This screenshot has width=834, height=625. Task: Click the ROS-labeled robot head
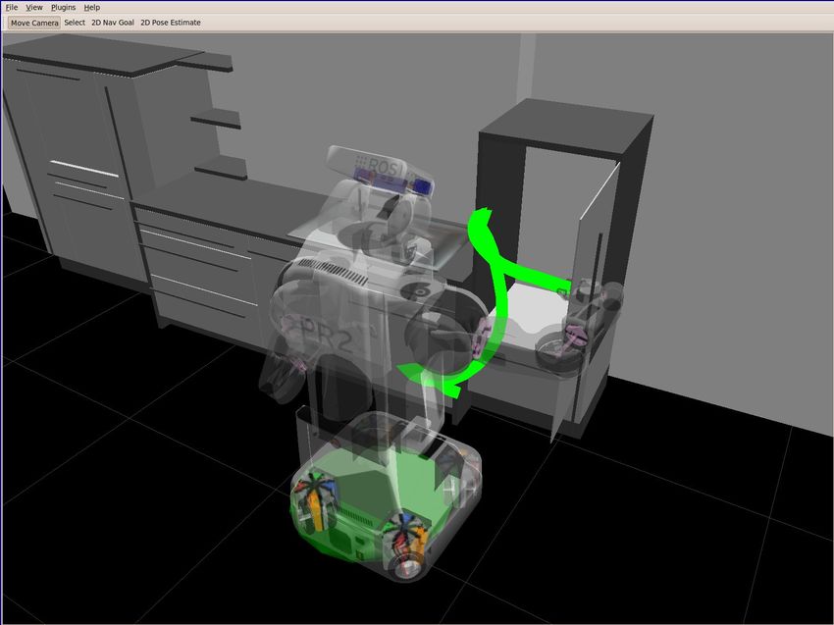pos(381,170)
